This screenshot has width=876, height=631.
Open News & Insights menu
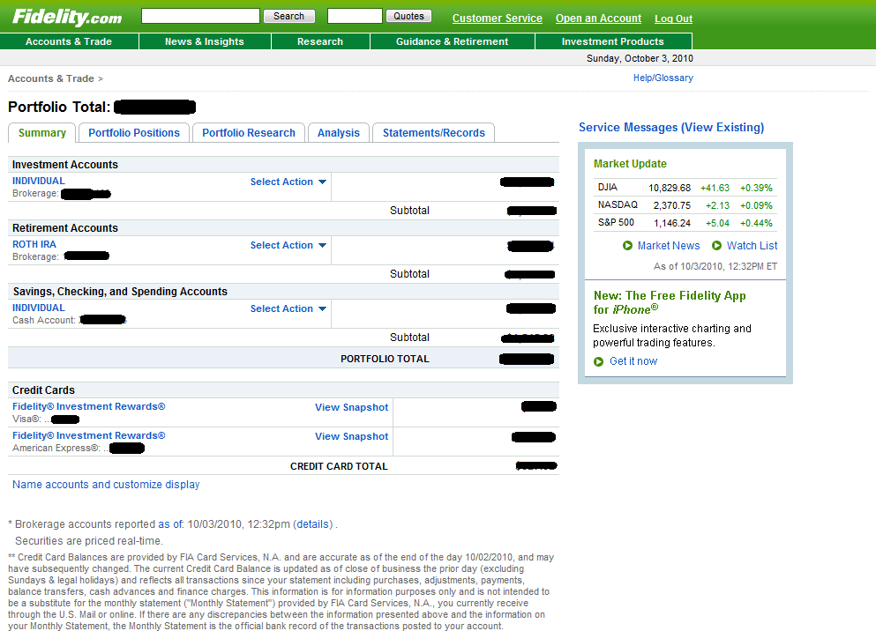click(205, 41)
